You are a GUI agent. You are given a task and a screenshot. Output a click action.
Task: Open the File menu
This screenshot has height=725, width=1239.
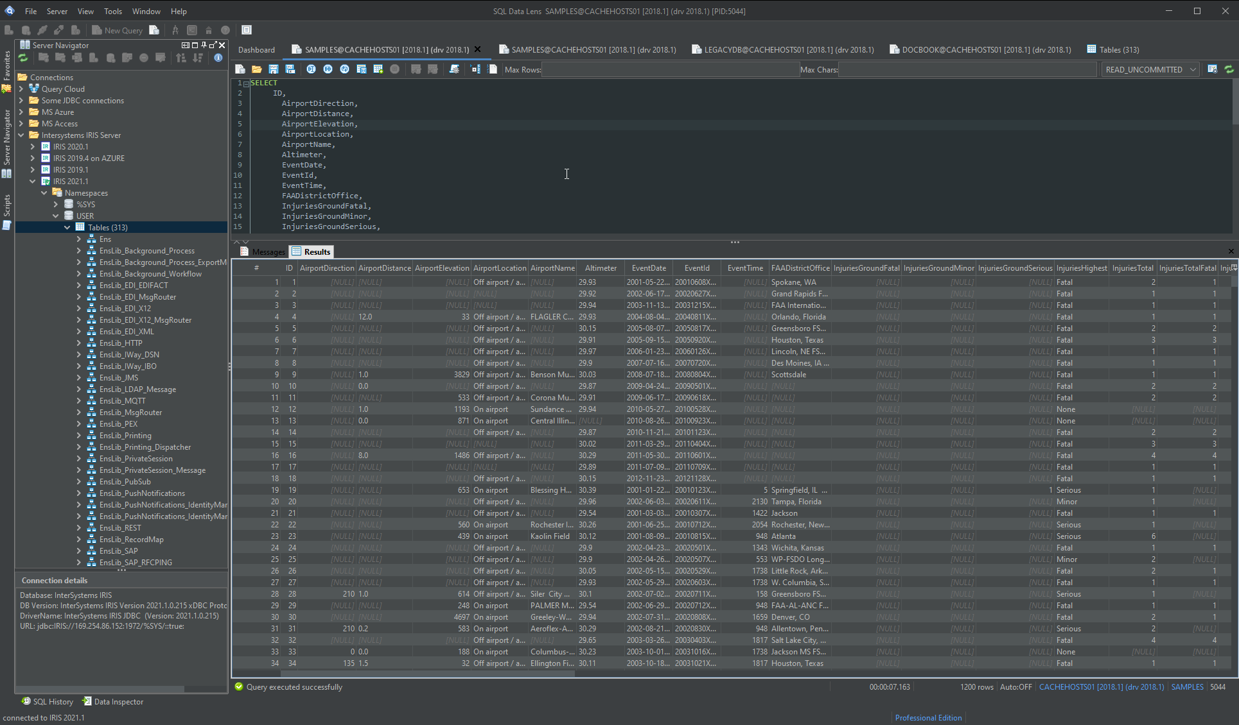(x=31, y=11)
